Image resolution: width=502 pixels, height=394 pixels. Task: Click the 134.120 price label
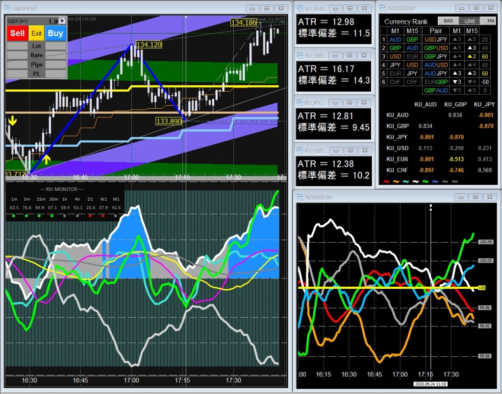148,44
